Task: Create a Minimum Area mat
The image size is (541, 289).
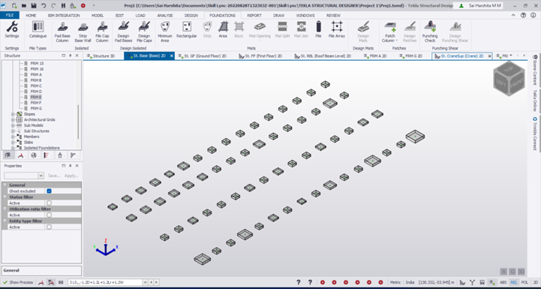Action: click(164, 32)
